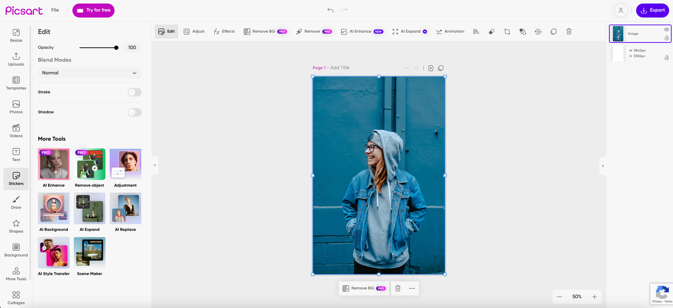Move page up with chevron
673x308 pixels.
point(406,68)
